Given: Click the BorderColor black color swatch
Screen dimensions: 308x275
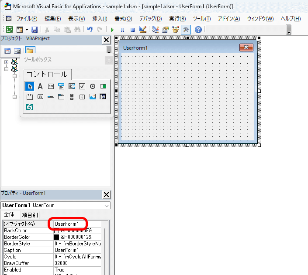Looking at the screenshot, I should pyautogui.click(x=56, y=237).
